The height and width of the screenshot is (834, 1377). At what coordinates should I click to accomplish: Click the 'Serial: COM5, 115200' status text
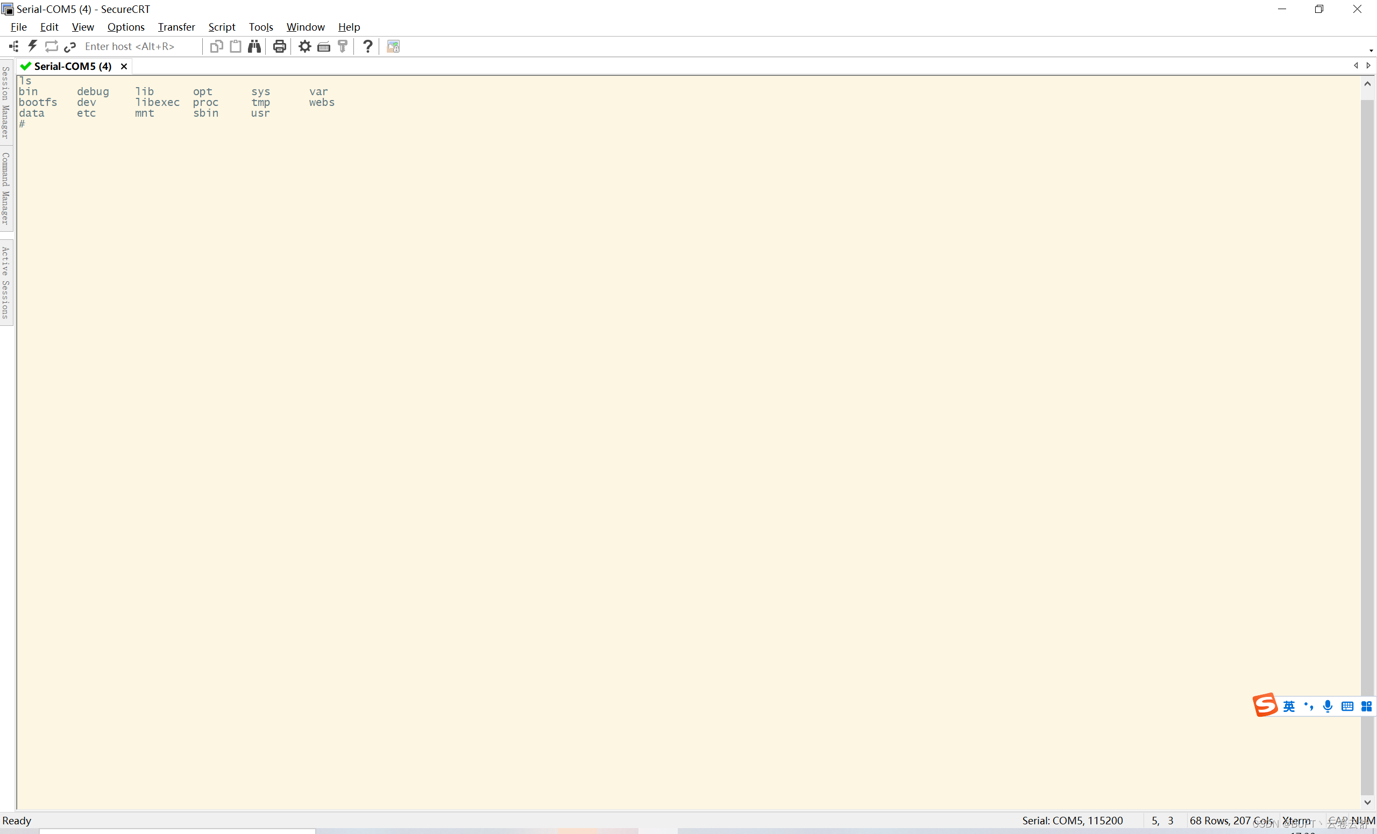pos(1073,820)
